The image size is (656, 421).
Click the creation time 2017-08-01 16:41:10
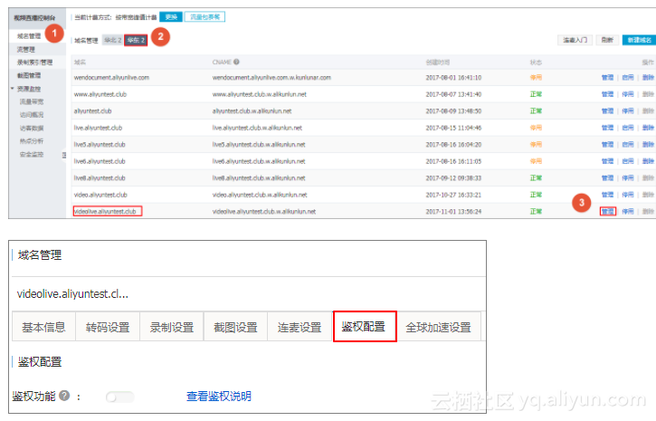453,78
